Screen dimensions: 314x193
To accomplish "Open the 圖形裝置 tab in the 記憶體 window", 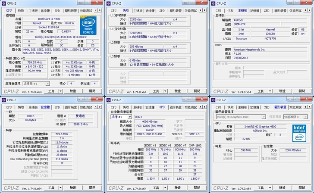I will click(x=71, y=107).
